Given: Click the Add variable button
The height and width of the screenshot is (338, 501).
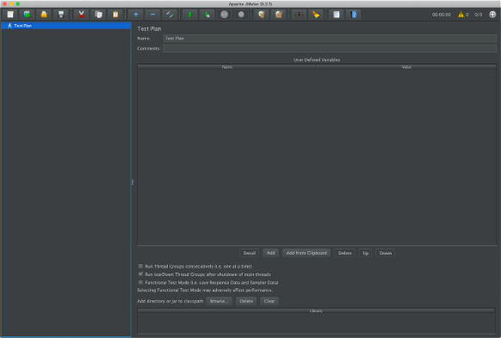Looking at the screenshot, I should (270, 253).
